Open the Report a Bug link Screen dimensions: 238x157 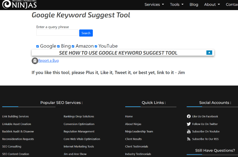(48, 60)
